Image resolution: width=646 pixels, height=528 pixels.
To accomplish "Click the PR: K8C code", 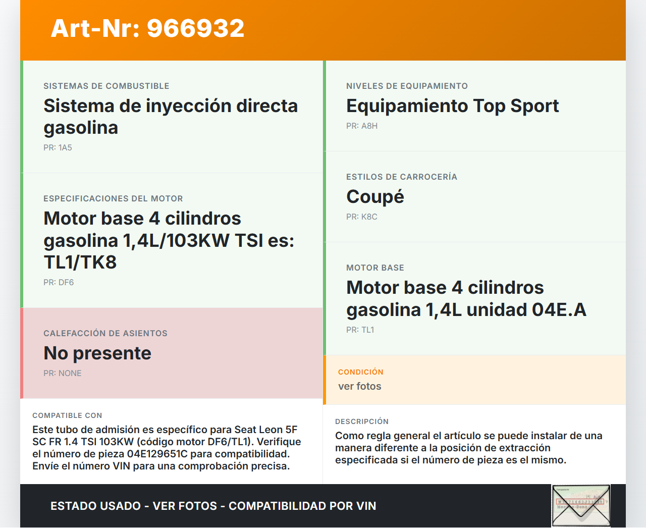I will [361, 217].
